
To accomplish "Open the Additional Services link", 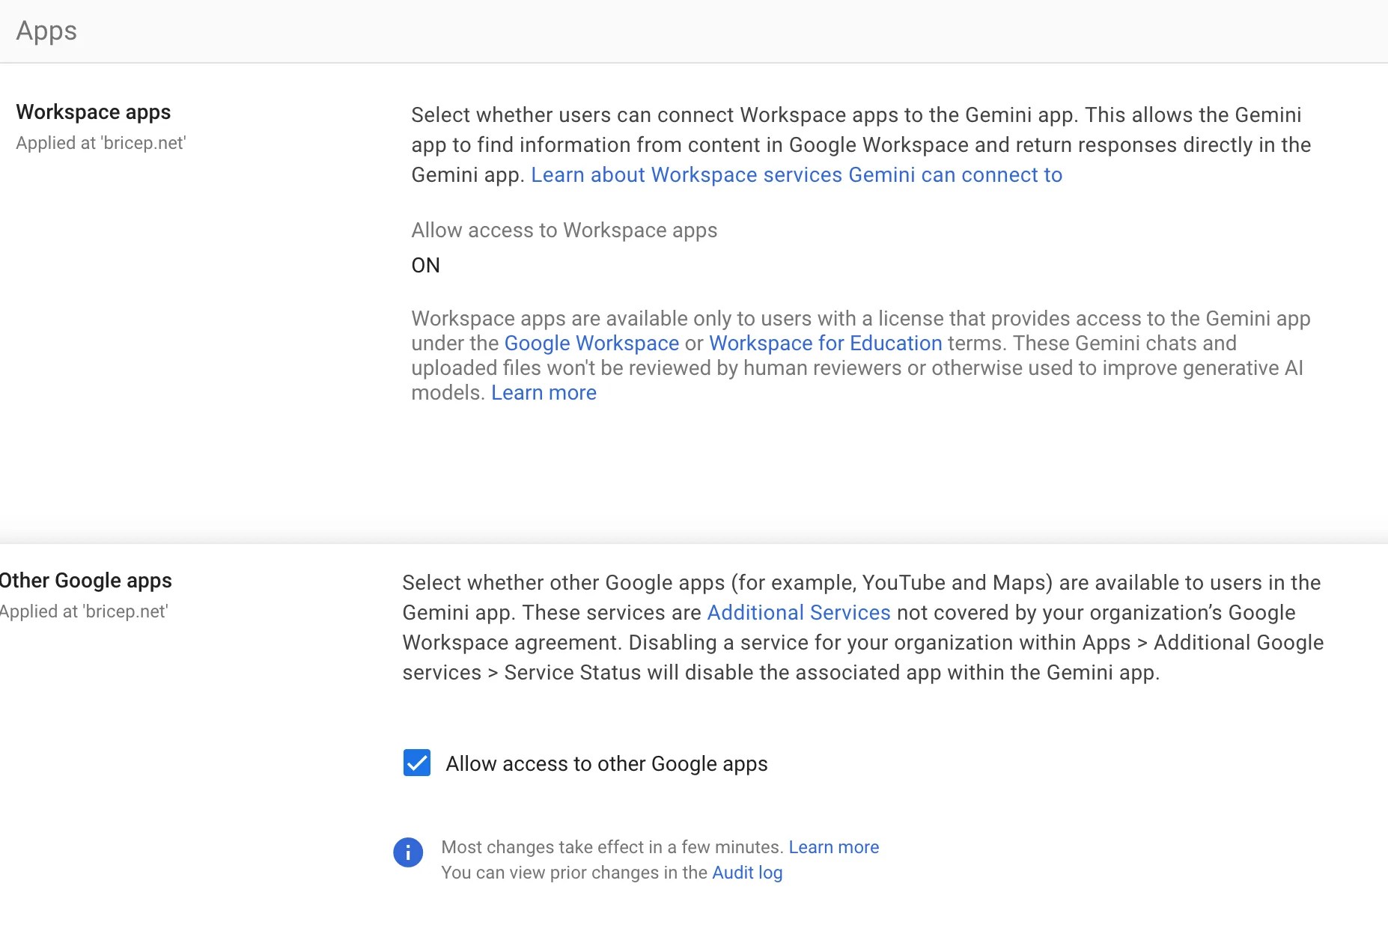I will click(798, 612).
